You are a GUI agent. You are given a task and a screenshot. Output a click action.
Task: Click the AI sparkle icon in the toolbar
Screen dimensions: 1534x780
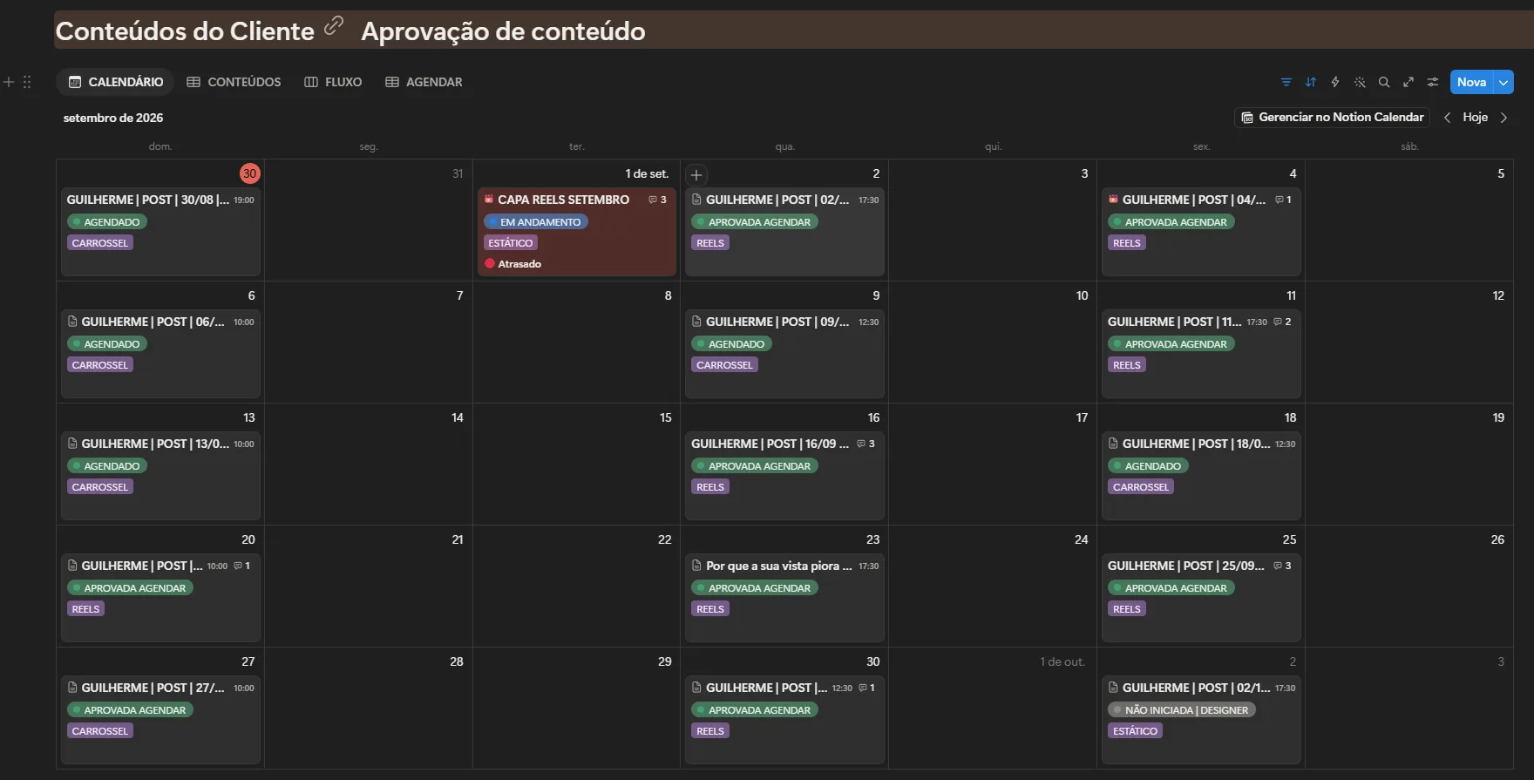pyautogui.click(x=1360, y=82)
